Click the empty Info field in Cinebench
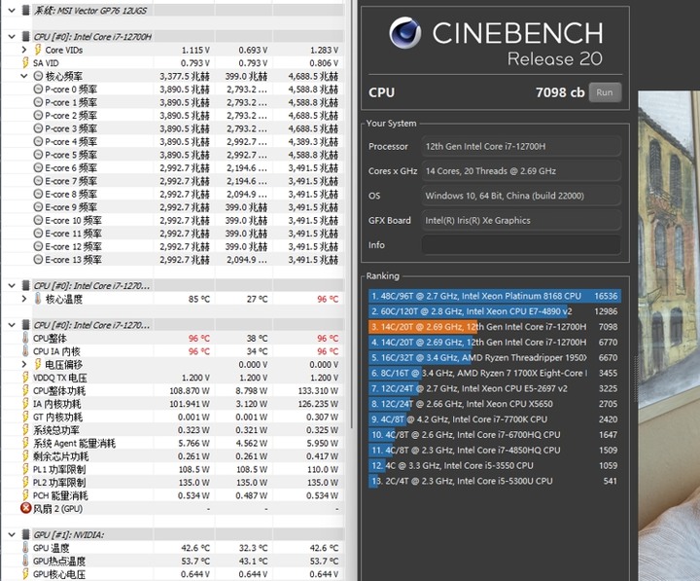Image resolution: width=700 pixels, height=581 pixels. [x=520, y=244]
